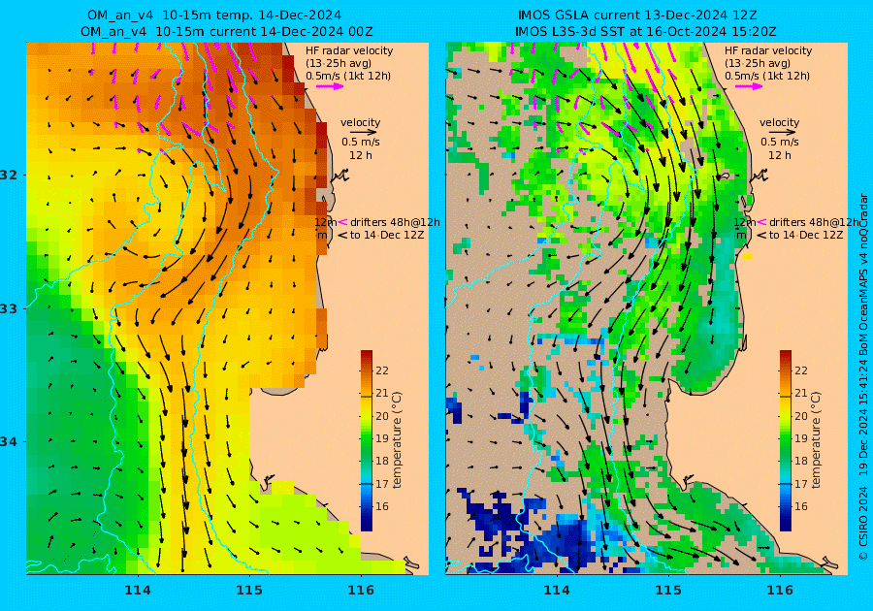Click vertical '19 Dec 2024 15:41:24' timestamp text

click(x=863, y=416)
